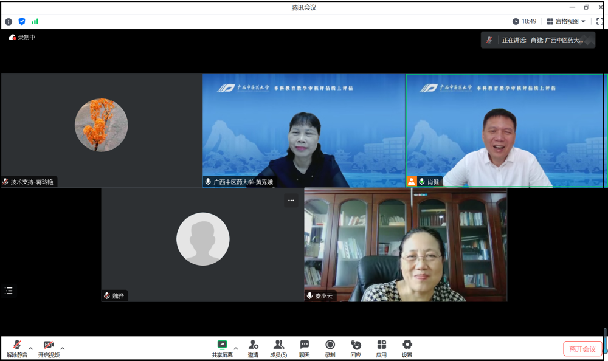This screenshot has height=361, width=608.
Task: Open the 聊天 chat panel
Action: [x=305, y=349]
